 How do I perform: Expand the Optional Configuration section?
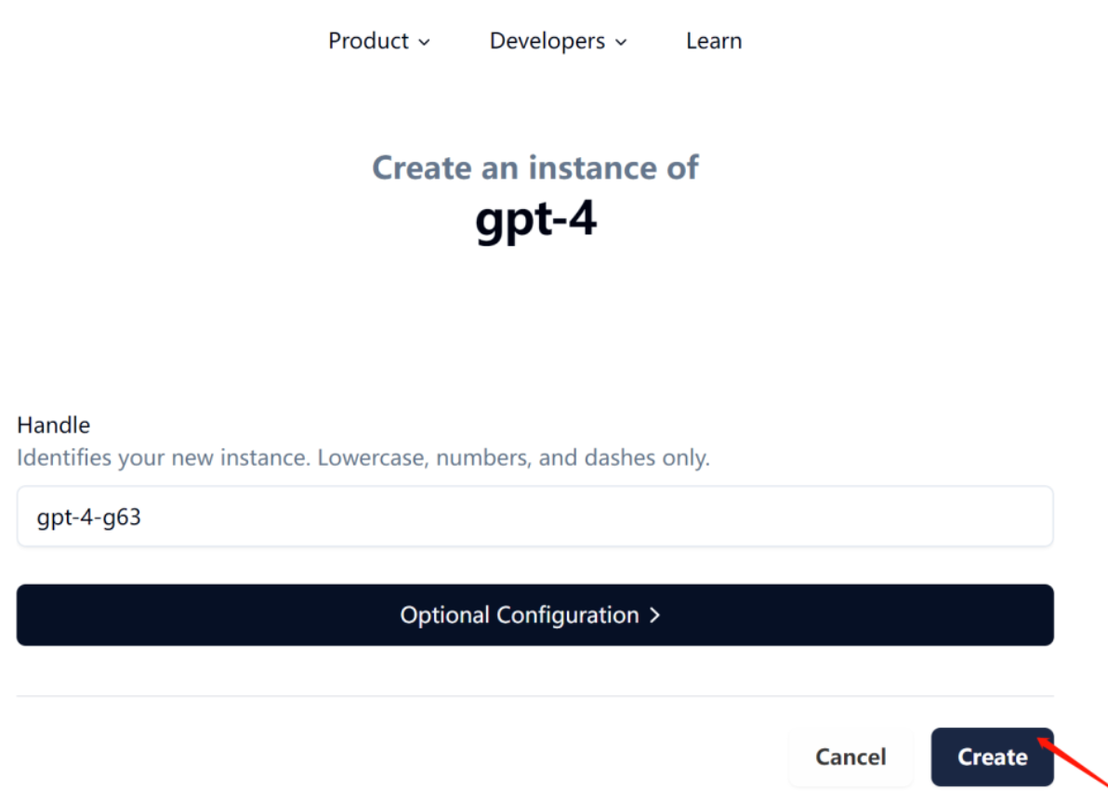(x=534, y=614)
